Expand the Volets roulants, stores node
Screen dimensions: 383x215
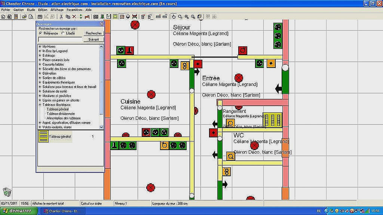coord(40,127)
